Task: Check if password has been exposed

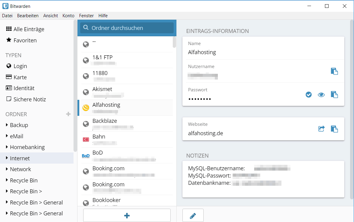Action: [309, 95]
